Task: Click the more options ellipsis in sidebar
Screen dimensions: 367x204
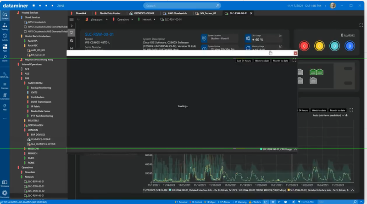Action: (x=5, y=118)
